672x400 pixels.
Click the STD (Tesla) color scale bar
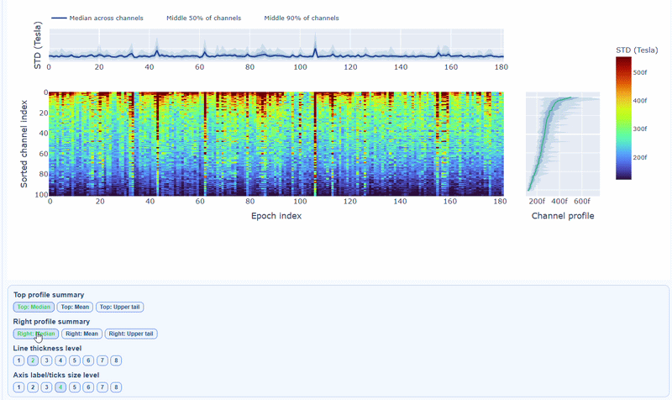(622, 118)
